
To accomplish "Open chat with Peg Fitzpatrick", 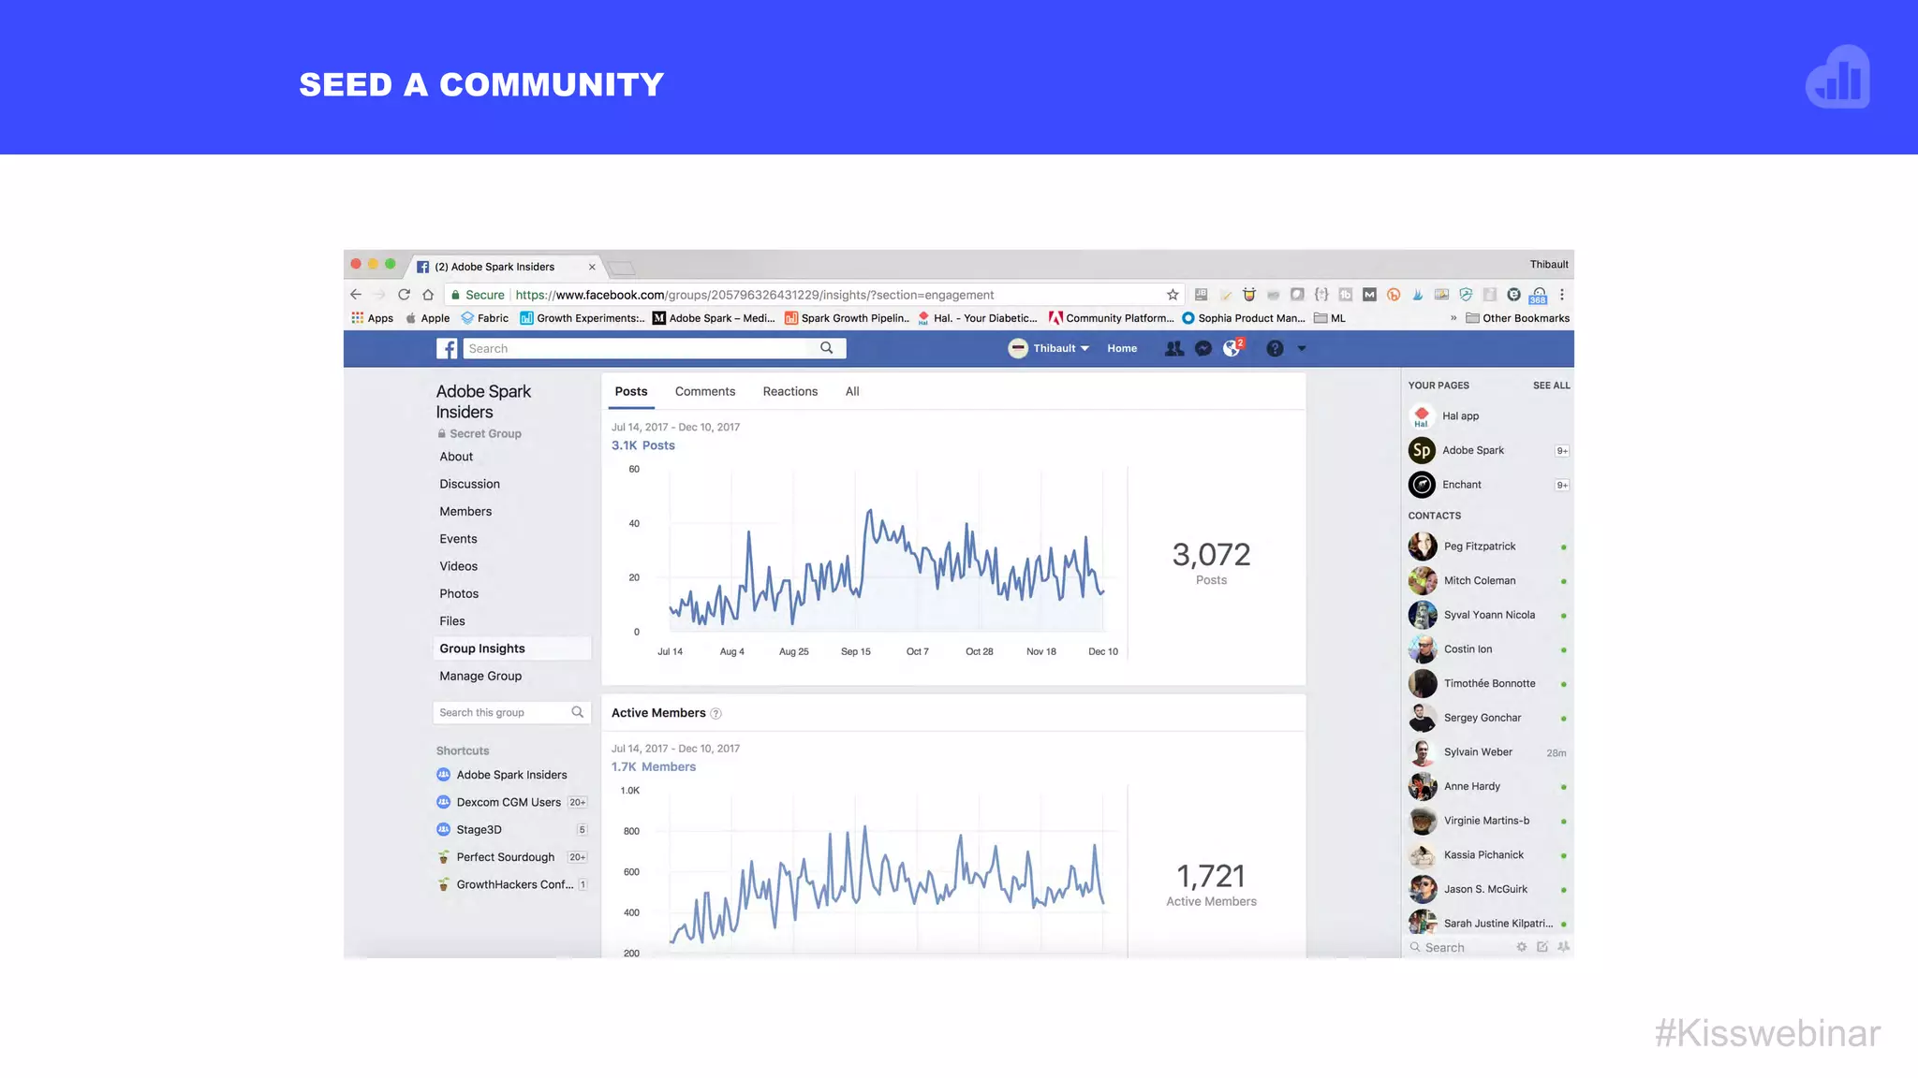I will coord(1488,546).
